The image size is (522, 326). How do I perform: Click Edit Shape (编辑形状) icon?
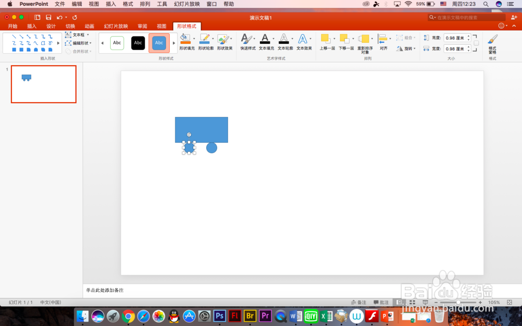[x=68, y=43]
